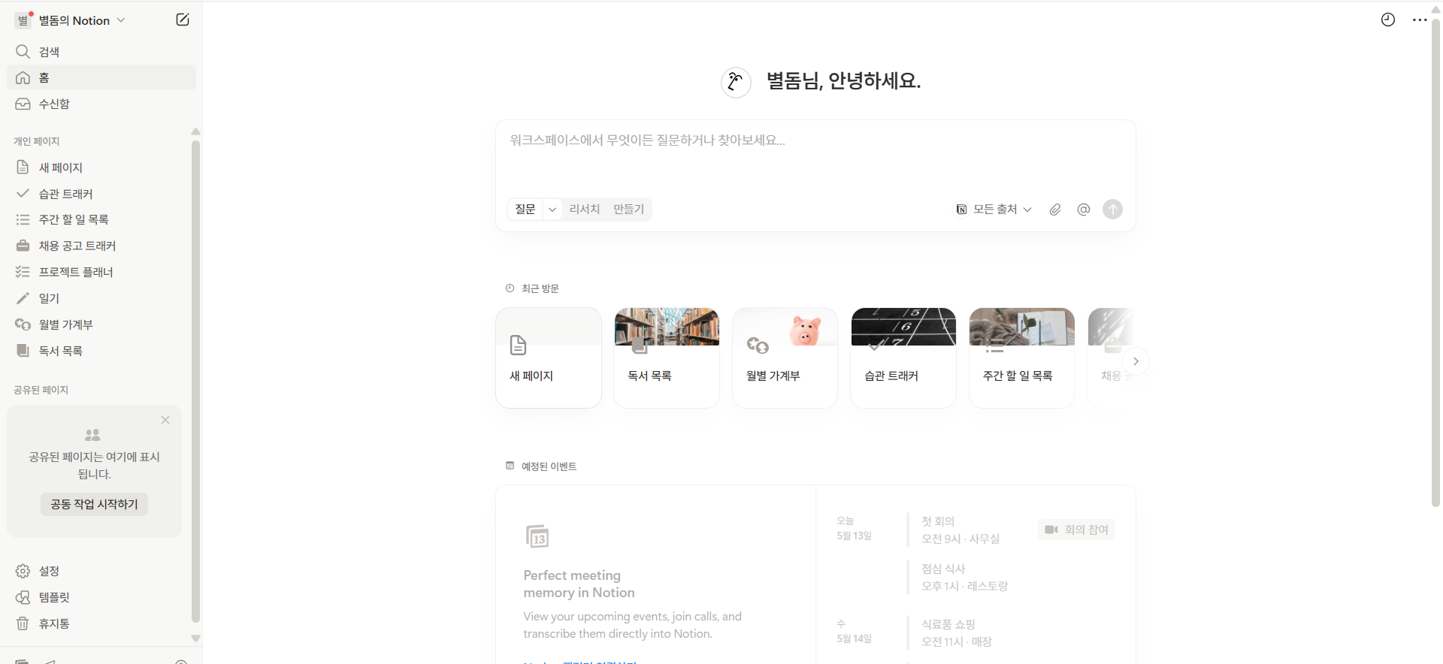Click the main page vertical scrollbar
Screen dimensions: 1443x664
tap(1435, 263)
